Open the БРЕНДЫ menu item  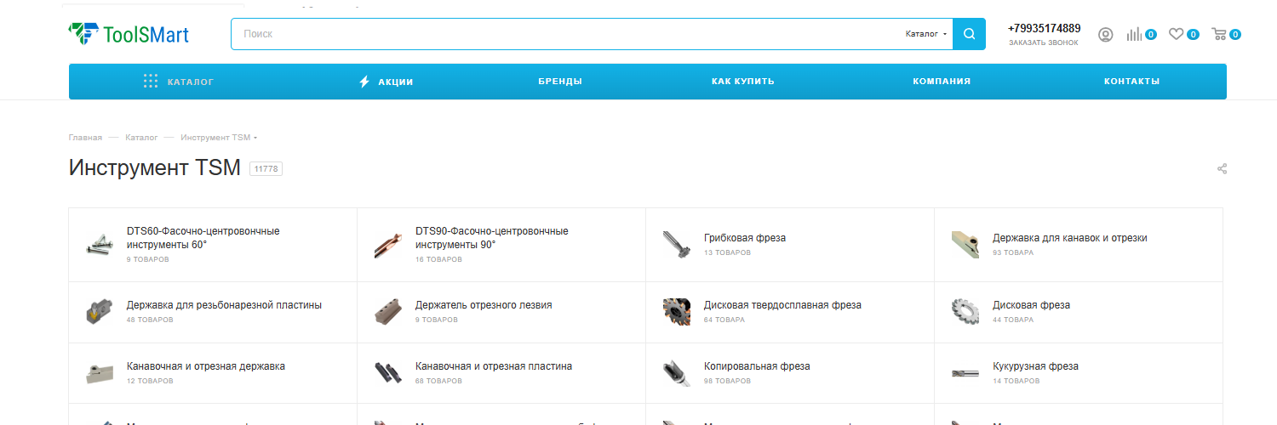pyautogui.click(x=560, y=82)
